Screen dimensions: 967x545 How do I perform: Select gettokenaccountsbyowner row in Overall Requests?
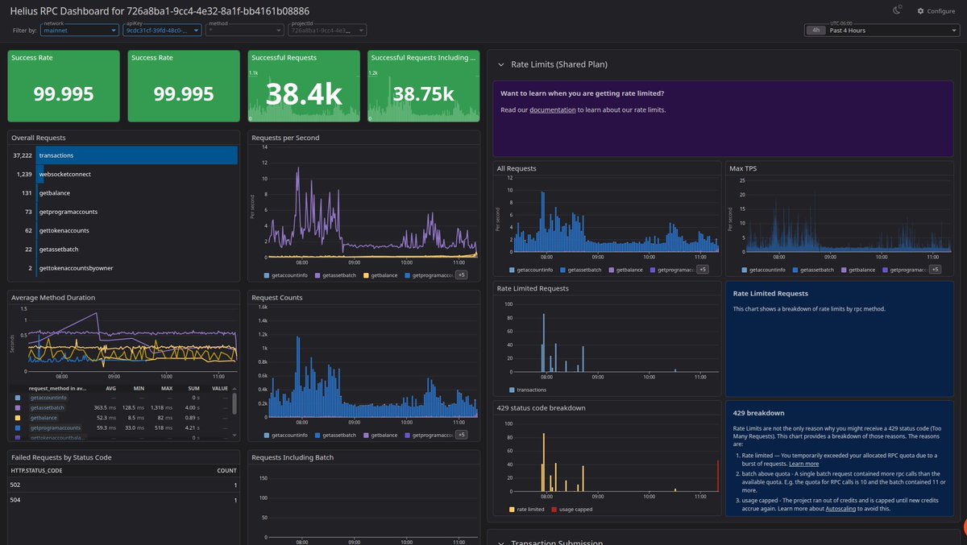[x=124, y=268]
